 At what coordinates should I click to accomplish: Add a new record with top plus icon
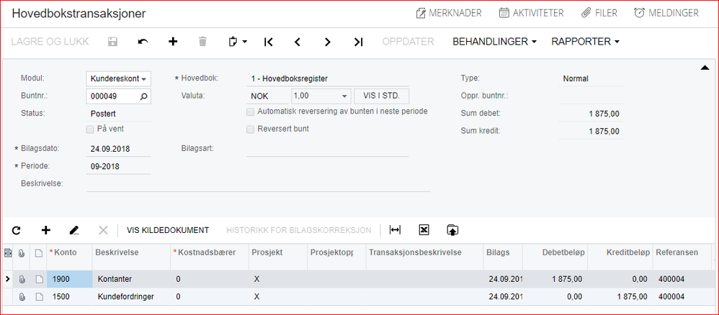tap(173, 42)
